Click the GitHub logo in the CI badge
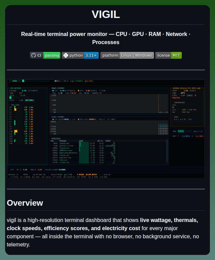This screenshot has width=215, height=260. pos(34,55)
